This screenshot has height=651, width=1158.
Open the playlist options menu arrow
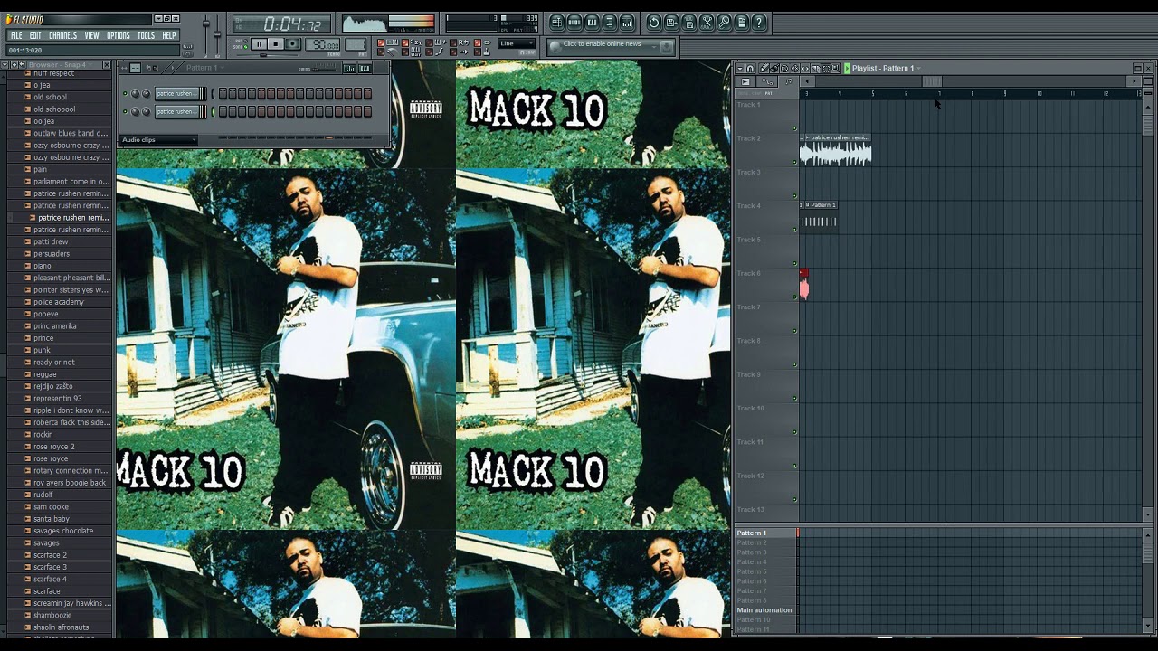(740, 69)
